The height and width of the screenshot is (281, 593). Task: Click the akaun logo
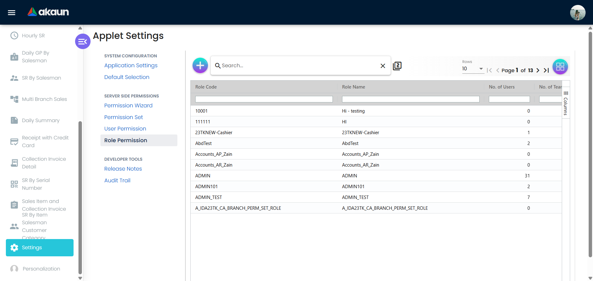tap(48, 12)
